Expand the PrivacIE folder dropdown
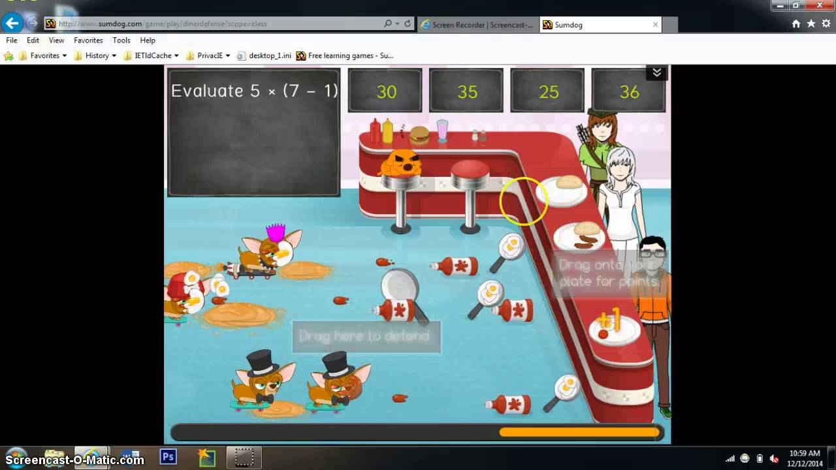The height and width of the screenshot is (470, 836). [x=208, y=55]
